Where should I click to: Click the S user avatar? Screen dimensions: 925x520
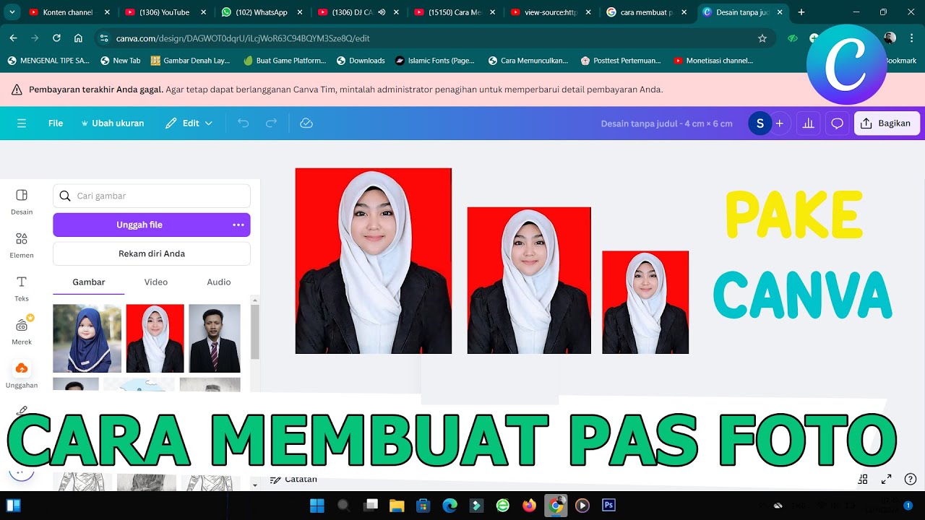[x=760, y=123]
